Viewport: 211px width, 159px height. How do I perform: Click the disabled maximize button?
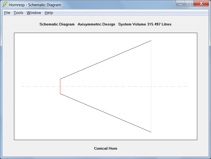pyautogui.click(x=189, y=3)
